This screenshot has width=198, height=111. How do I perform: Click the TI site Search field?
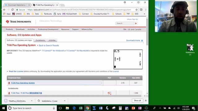[125, 23]
